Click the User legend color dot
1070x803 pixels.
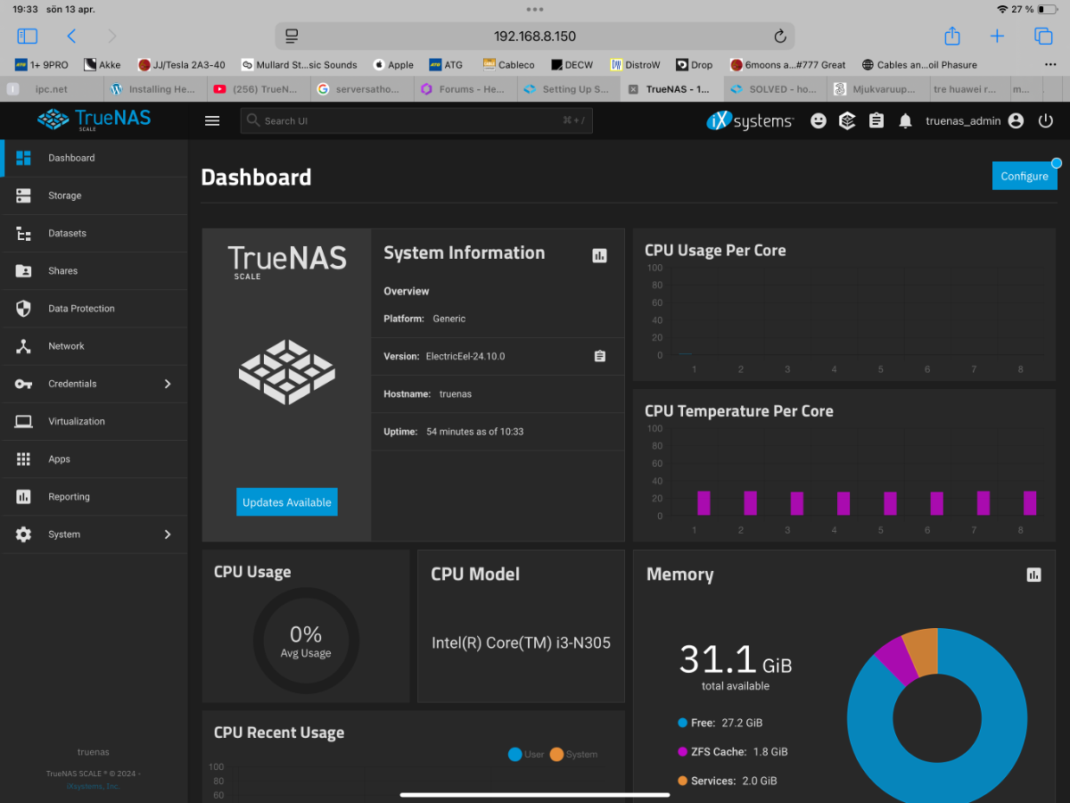(514, 754)
